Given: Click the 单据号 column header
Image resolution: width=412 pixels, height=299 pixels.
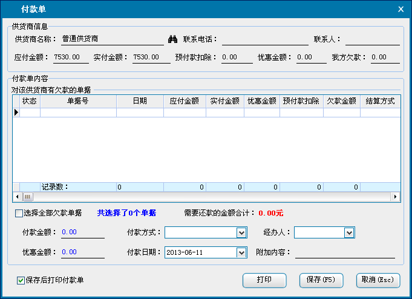Looking at the screenshot, I should (x=78, y=102).
